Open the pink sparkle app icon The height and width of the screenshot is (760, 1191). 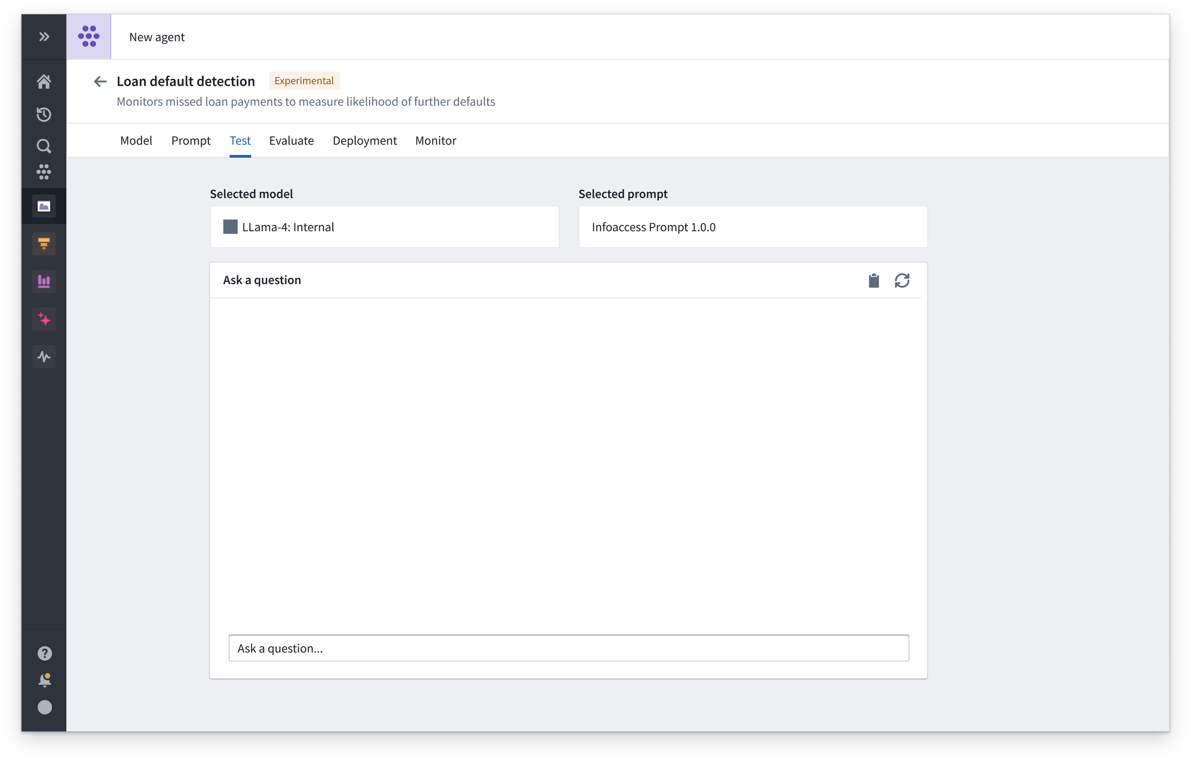coord(44,320)
